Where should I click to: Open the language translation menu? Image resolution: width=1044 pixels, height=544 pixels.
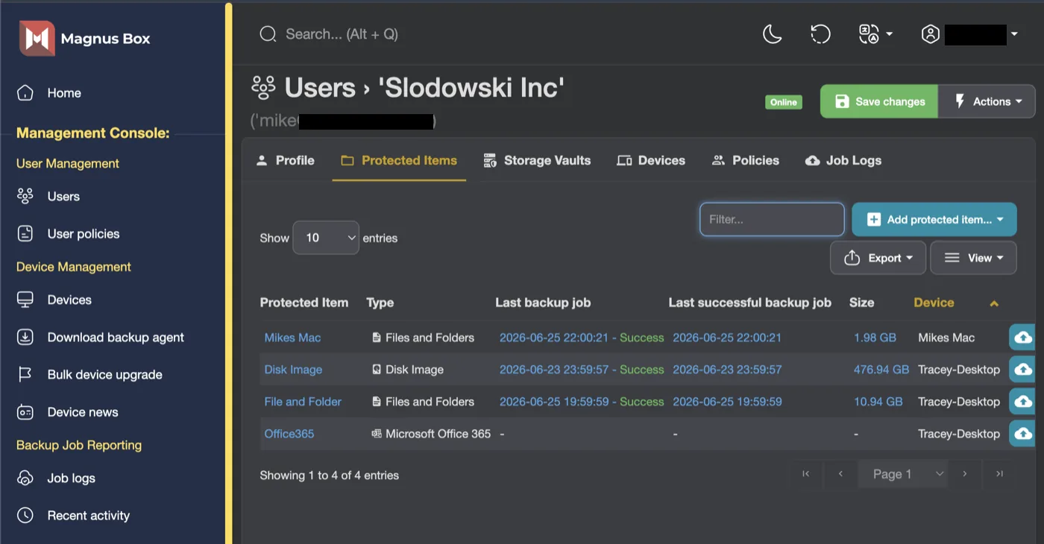875,34
